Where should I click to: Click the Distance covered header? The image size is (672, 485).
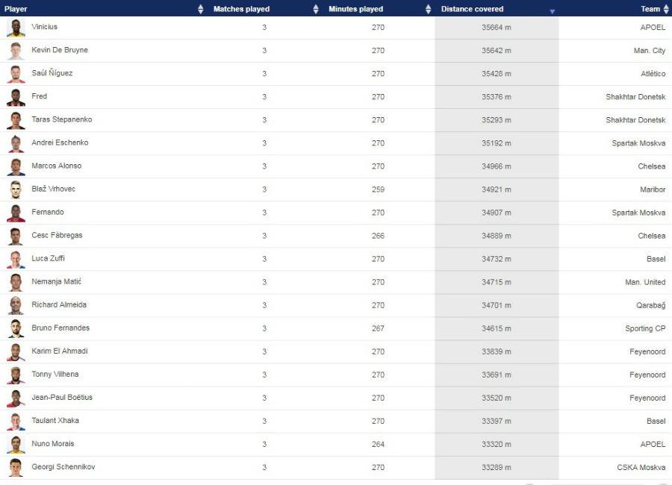(473, 9)
